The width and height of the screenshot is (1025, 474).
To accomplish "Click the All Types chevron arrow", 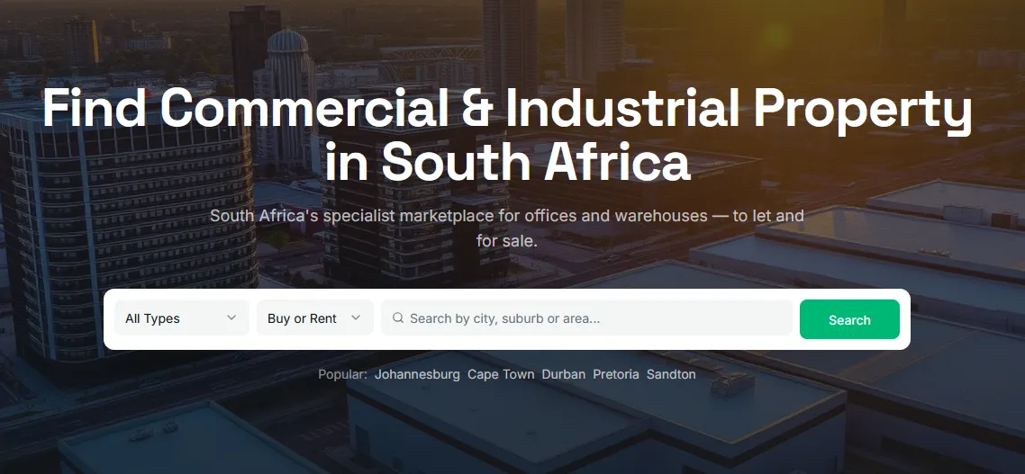I will (231, 318).
